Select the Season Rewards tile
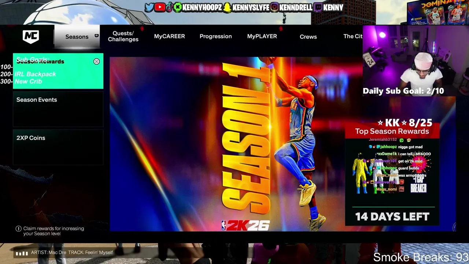 pos(58,71)
